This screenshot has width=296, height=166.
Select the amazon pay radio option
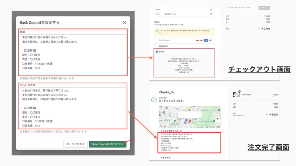(x=157, y=46)
